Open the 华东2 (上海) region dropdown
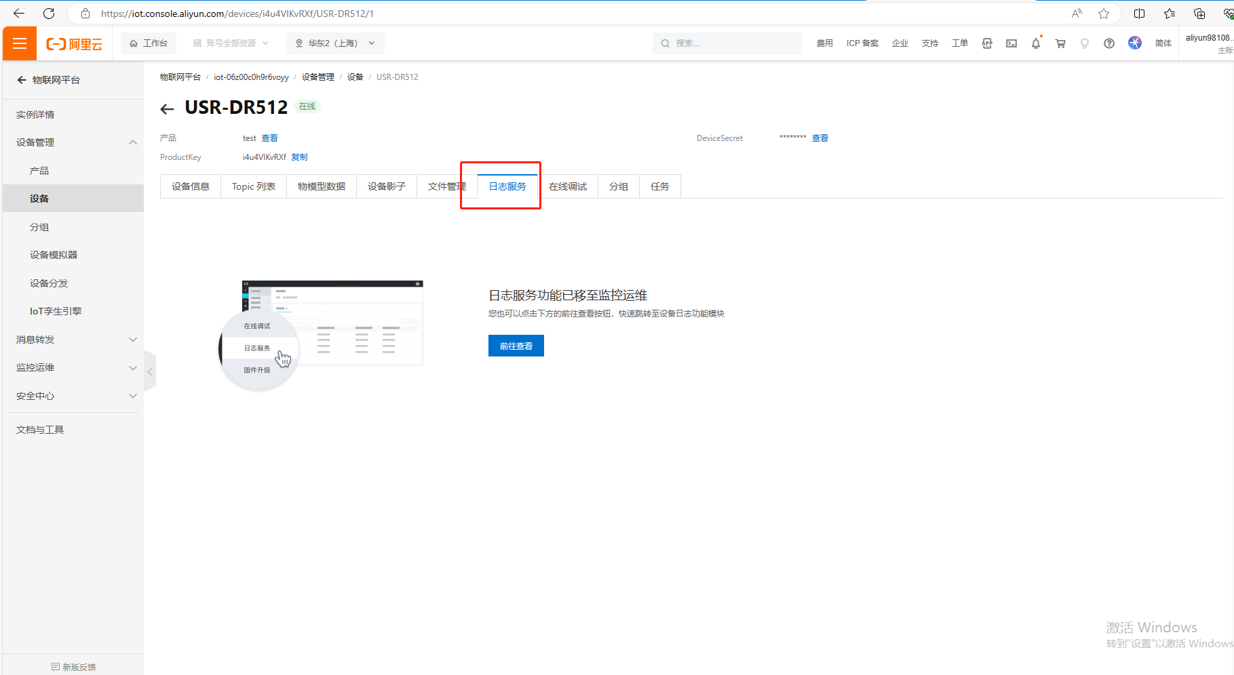The image size is (1234, 675). click(335, 43)
